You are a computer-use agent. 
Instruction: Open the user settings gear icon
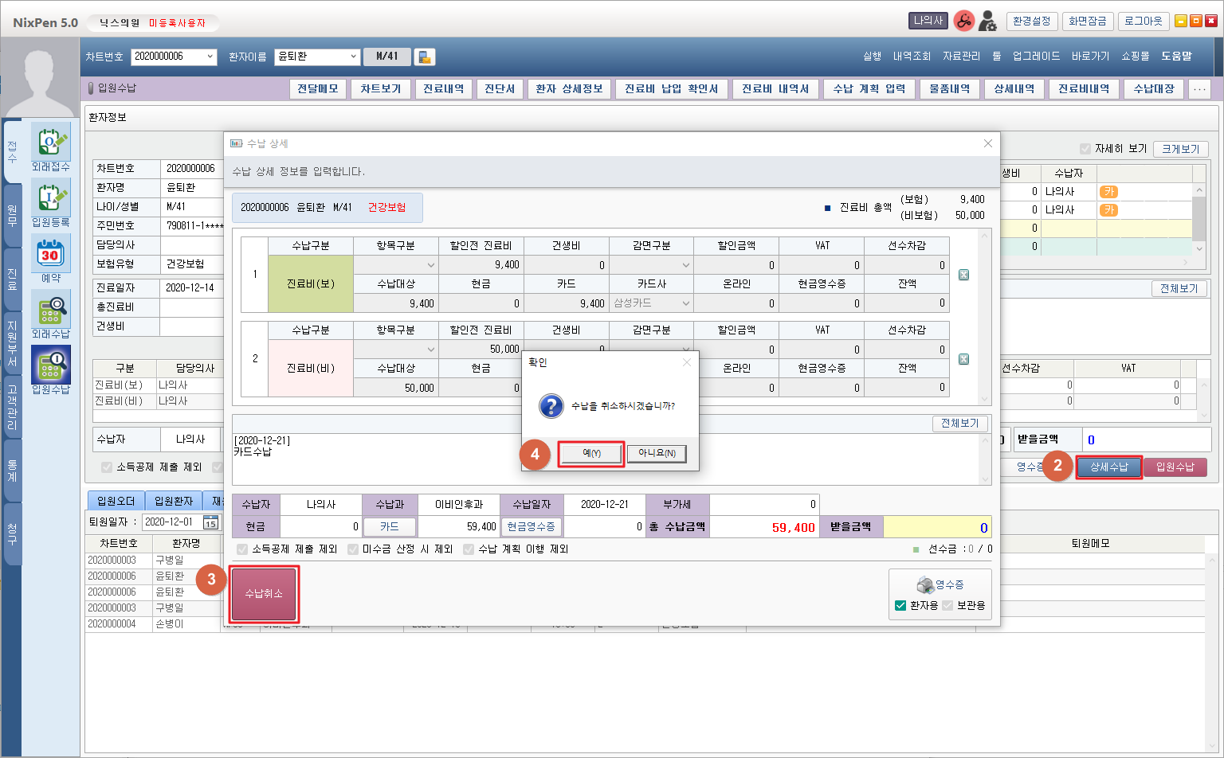pyautogui.click(x=987, y=21)
